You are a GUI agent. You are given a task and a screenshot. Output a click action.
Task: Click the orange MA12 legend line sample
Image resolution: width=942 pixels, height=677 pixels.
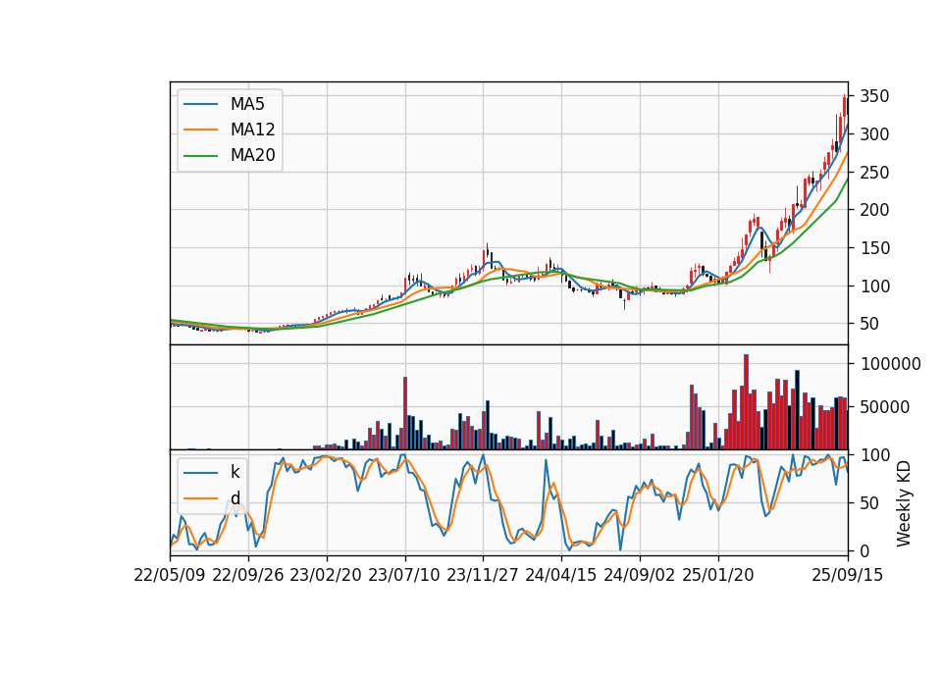tap(200, 130)
